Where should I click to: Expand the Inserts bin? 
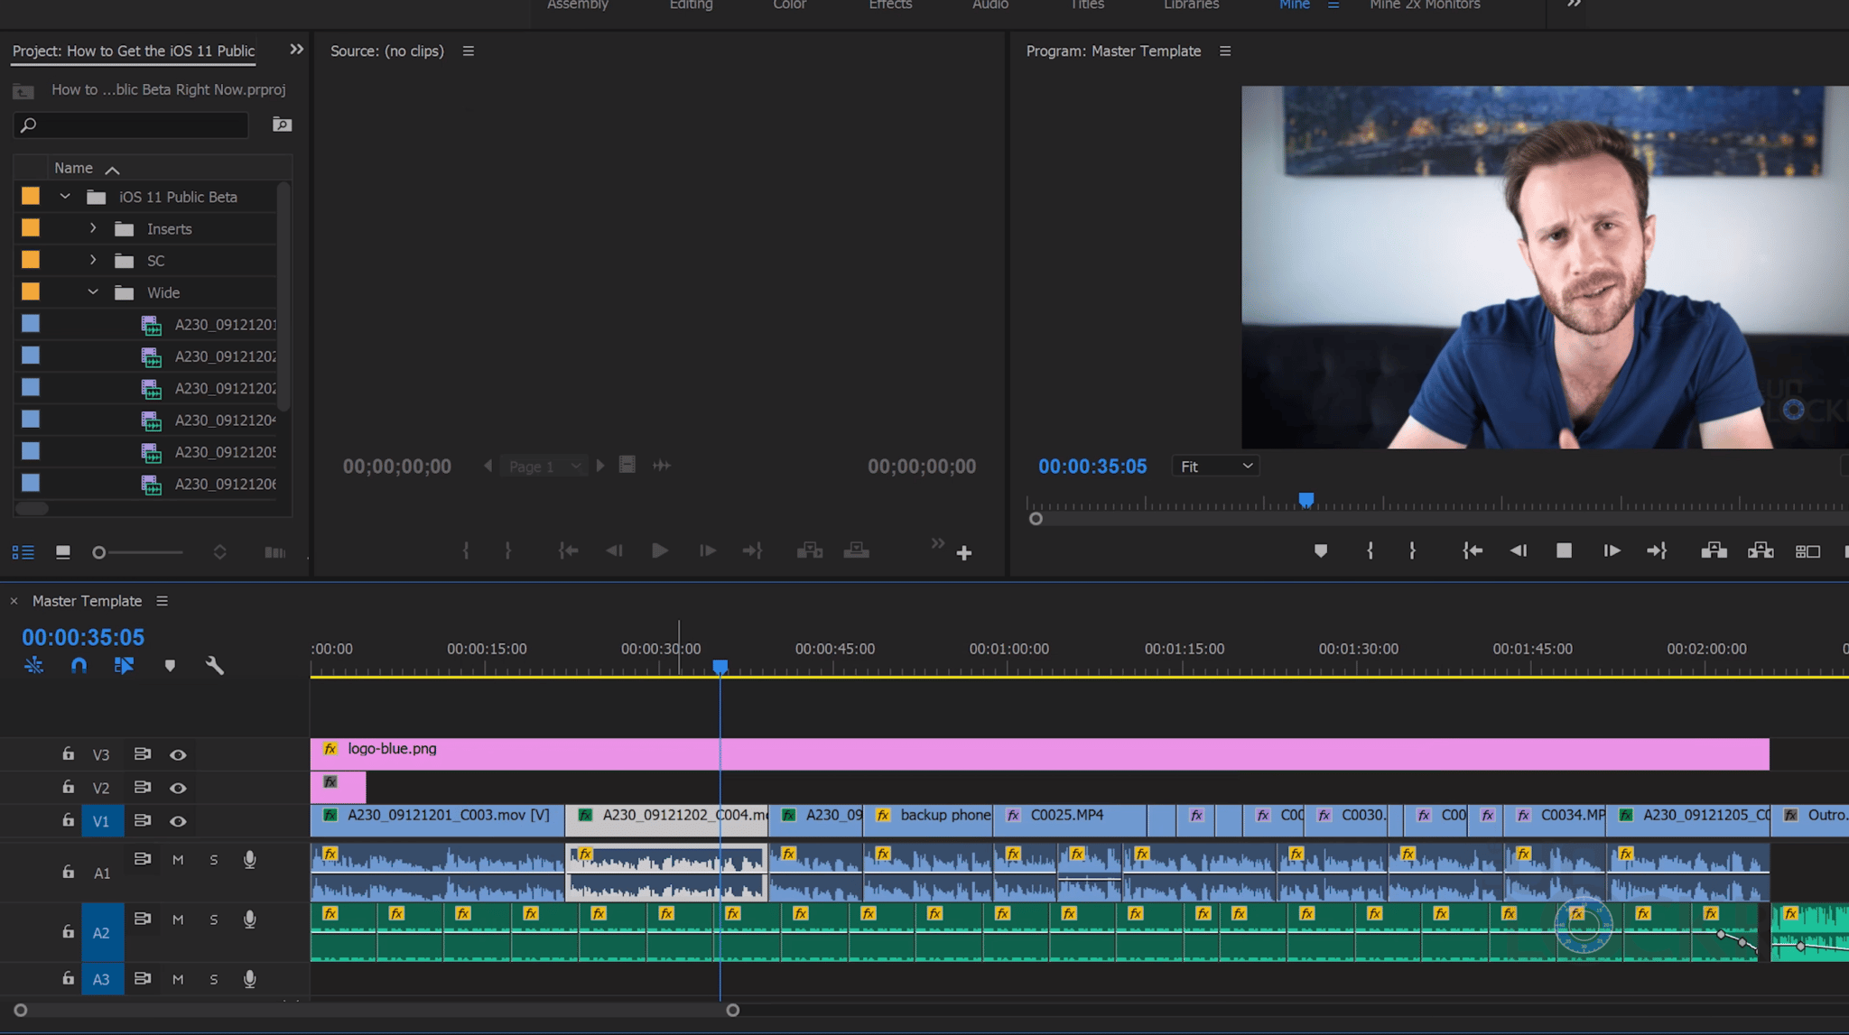click(93, 229)
